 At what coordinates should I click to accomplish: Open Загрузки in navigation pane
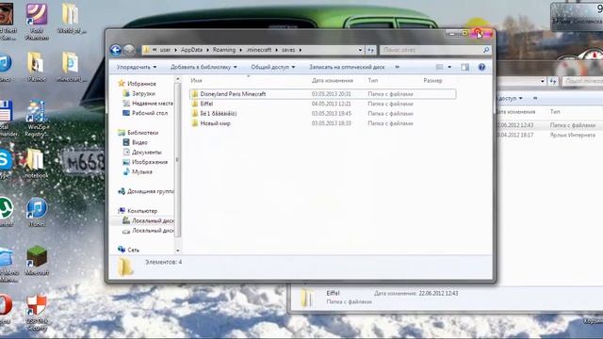tap(143, 93)
